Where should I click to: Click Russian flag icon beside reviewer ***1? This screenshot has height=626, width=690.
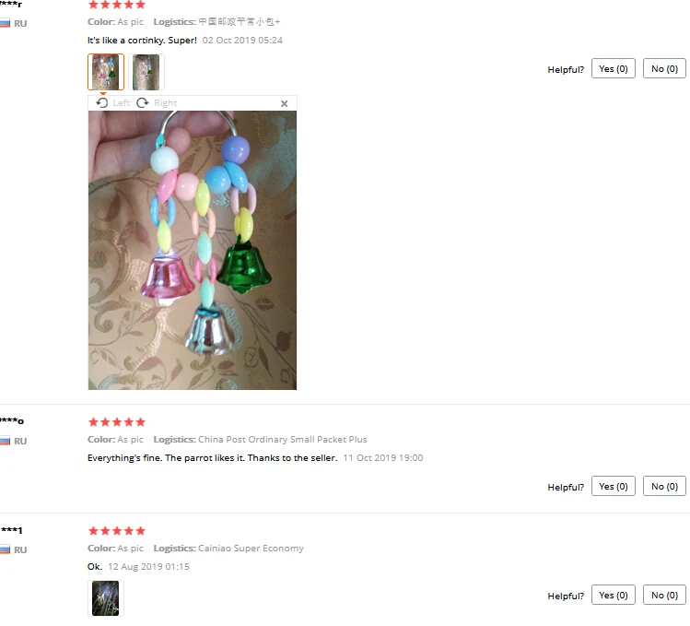pyautogui.click(x=5, y=549)
